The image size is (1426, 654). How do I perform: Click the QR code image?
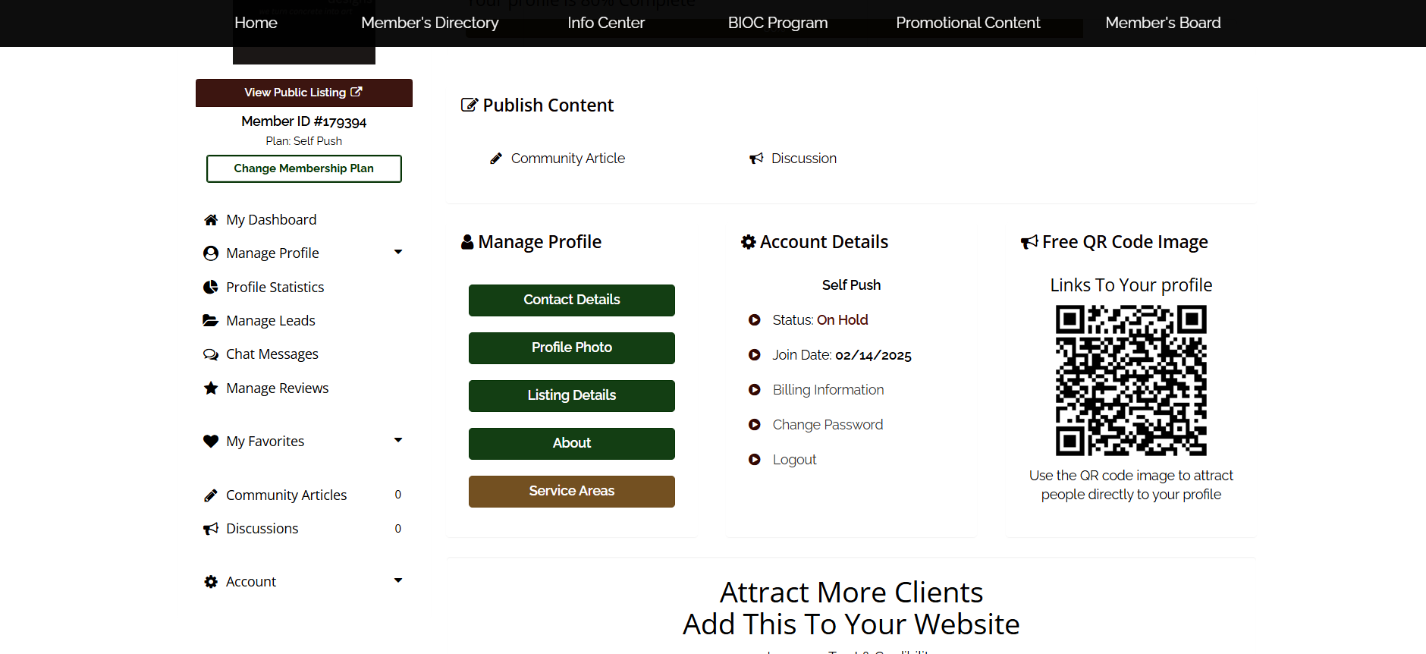(x=1131, y=380)
